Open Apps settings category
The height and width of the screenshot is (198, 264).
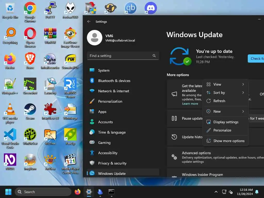pos(123,112)
